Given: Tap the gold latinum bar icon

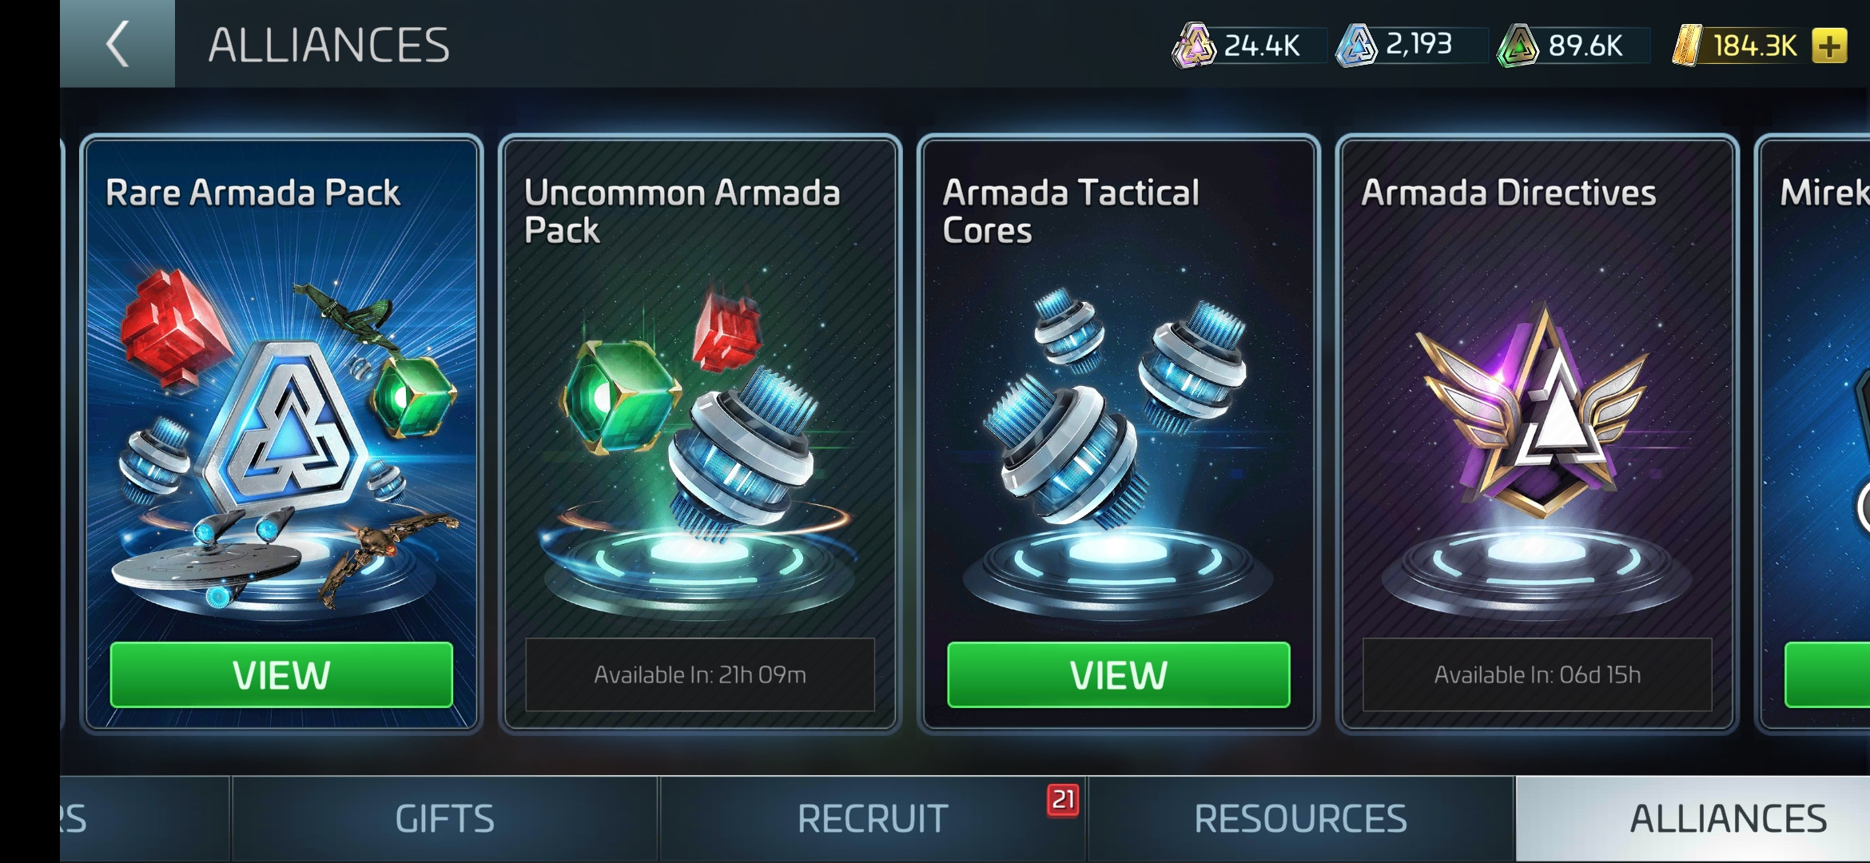Looking at the screenshot, I should [1687, 46].
